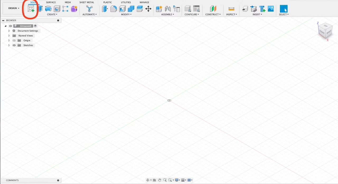Open the INSERT dropdown menu

pyautogui.click(x=257, y=14)
